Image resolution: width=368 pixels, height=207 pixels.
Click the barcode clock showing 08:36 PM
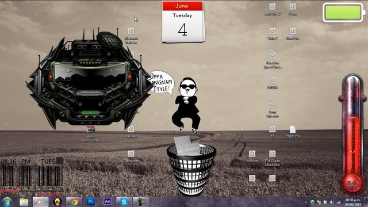32,177
